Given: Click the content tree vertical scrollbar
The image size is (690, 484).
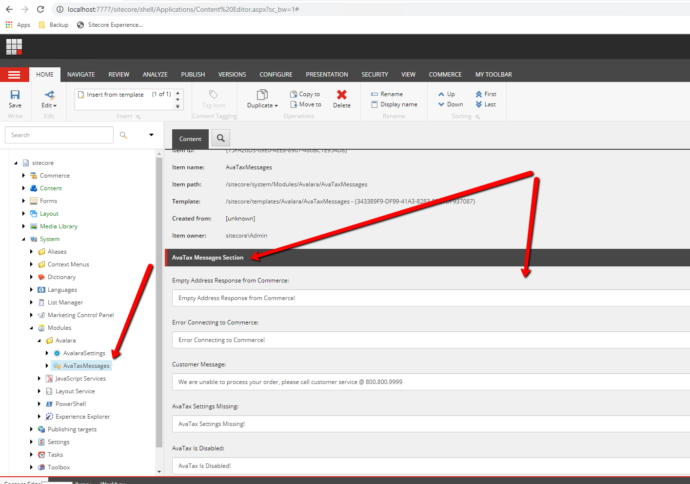Looking at the screenshot, I should coord(159,302).
